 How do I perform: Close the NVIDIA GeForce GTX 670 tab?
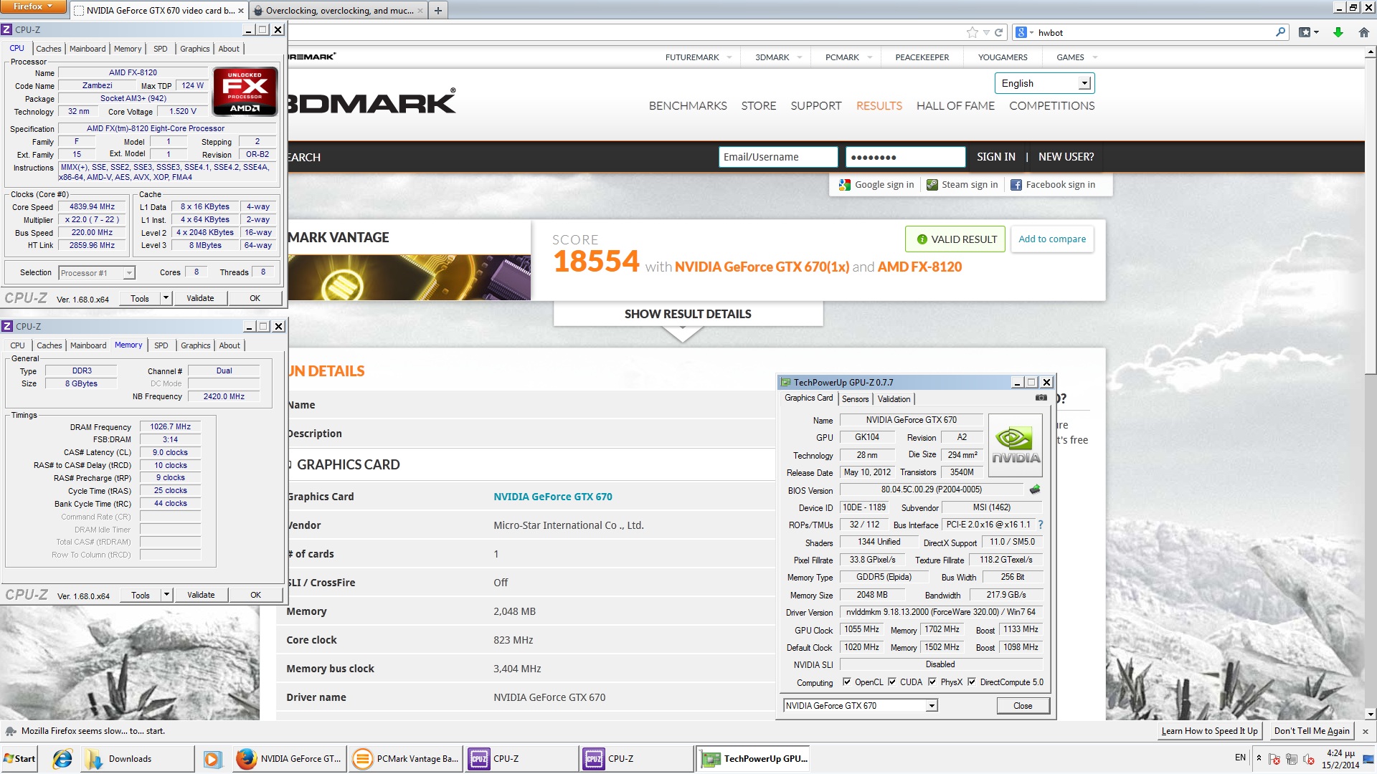240,11
